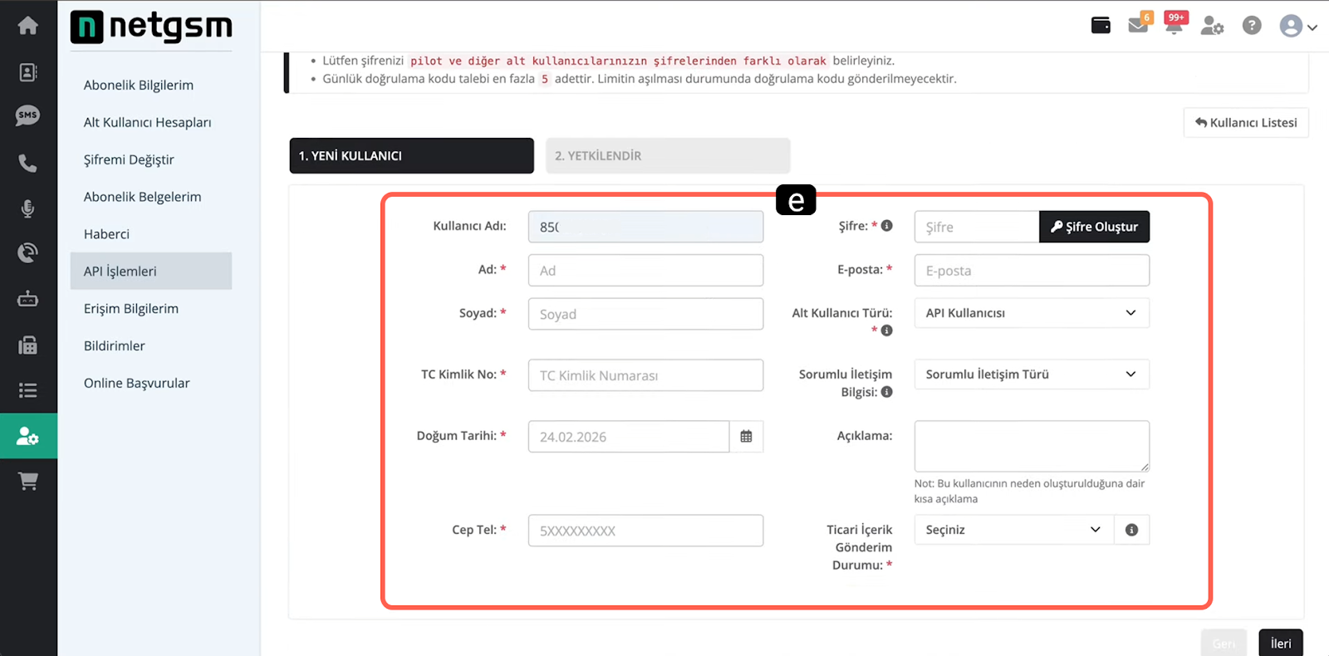The height and width of the screenshot is (656, 1329).
Task: Open the notifications bell with 99+ badge
Action: point(1174,26)
